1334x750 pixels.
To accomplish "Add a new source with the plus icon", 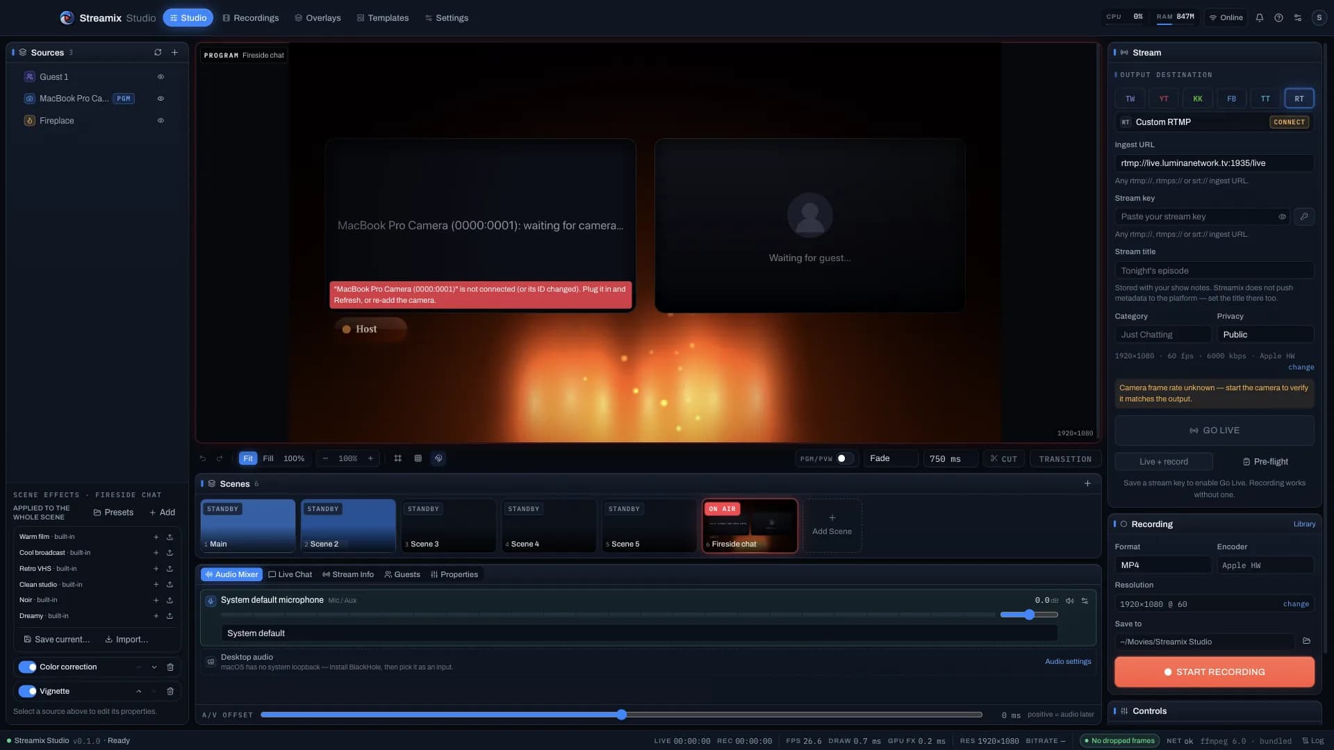I will pos(175,53).
